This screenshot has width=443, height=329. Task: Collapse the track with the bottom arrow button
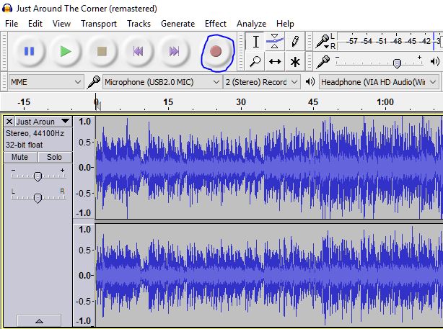(x=38, y=321)
